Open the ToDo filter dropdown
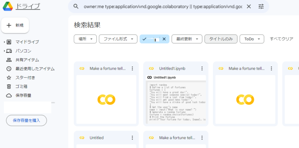Screen dimensions: 299x148 (252, 39)
